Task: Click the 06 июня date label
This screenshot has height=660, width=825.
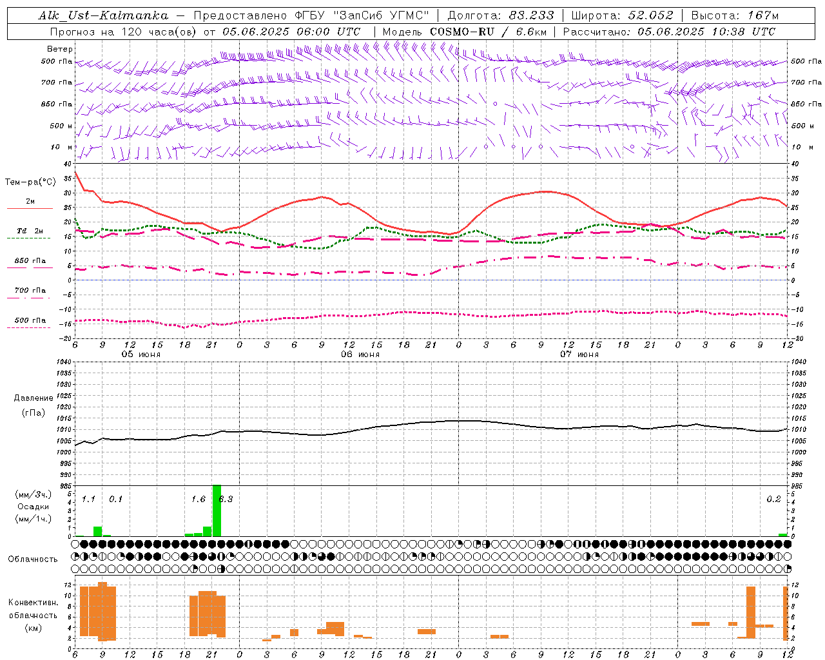Action: [360, 354]
